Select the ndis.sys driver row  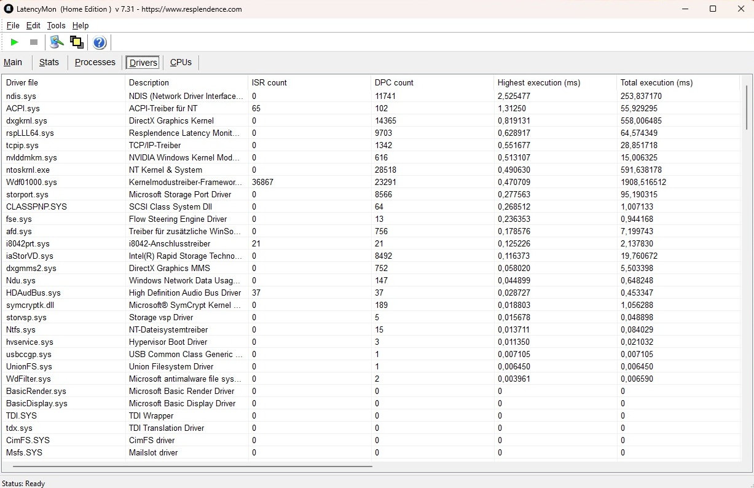tap(22, 96)
